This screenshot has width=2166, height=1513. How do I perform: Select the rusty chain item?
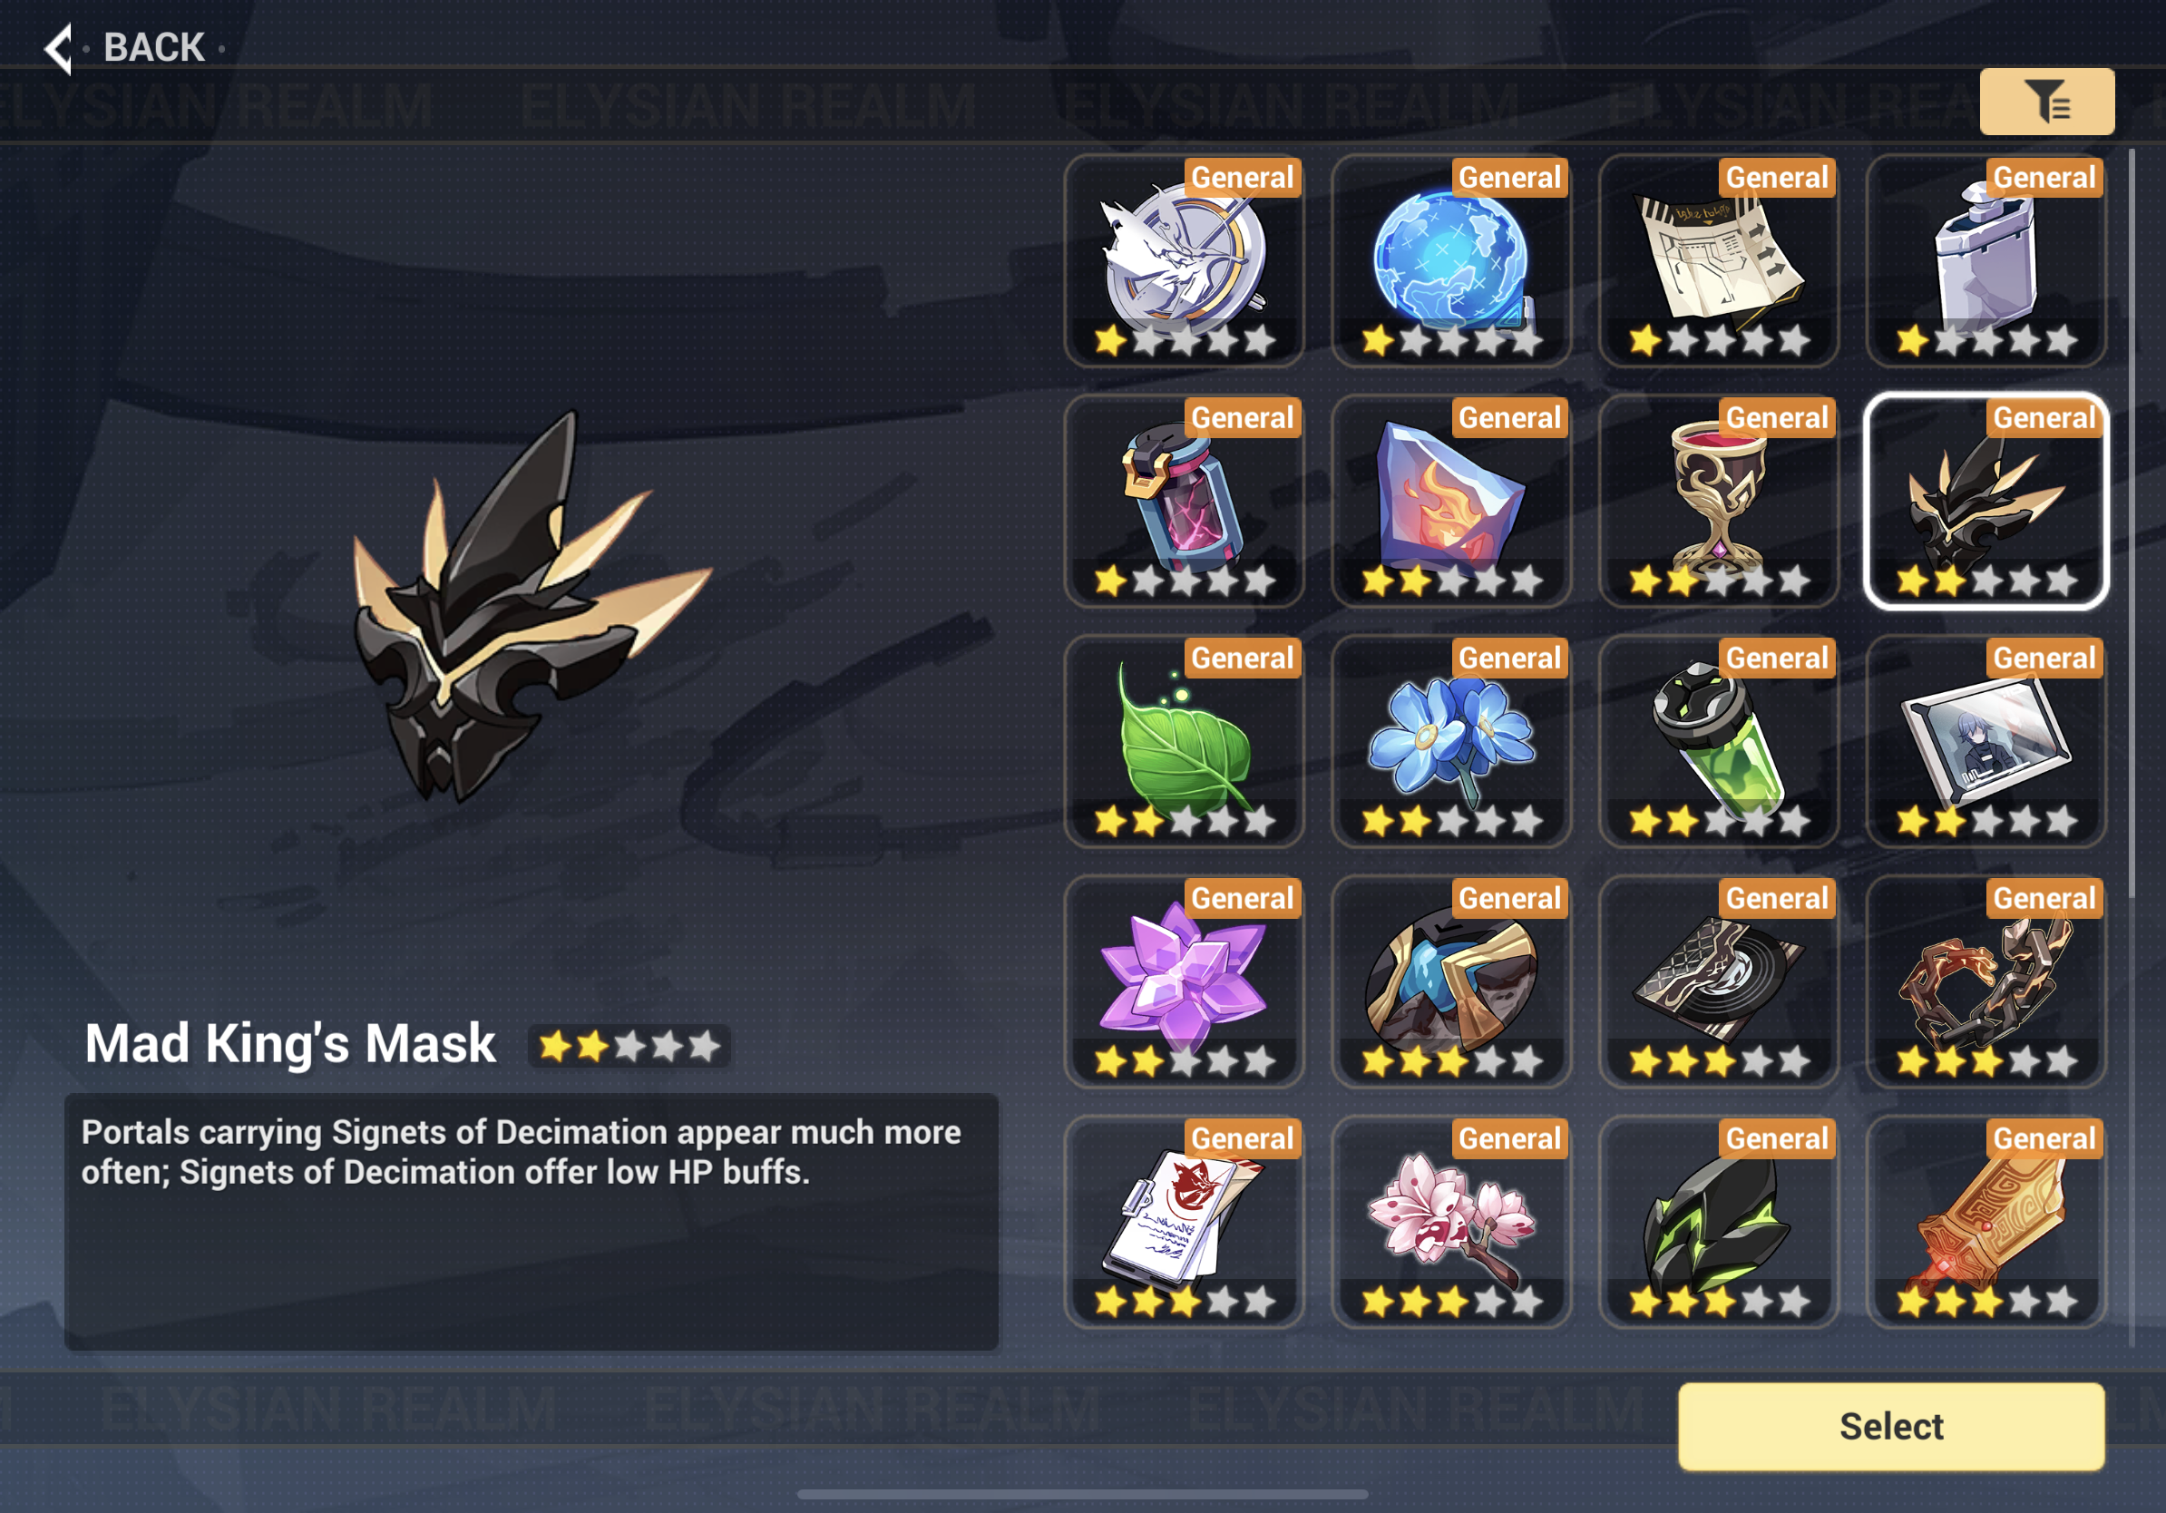(x=1985, y=982)
